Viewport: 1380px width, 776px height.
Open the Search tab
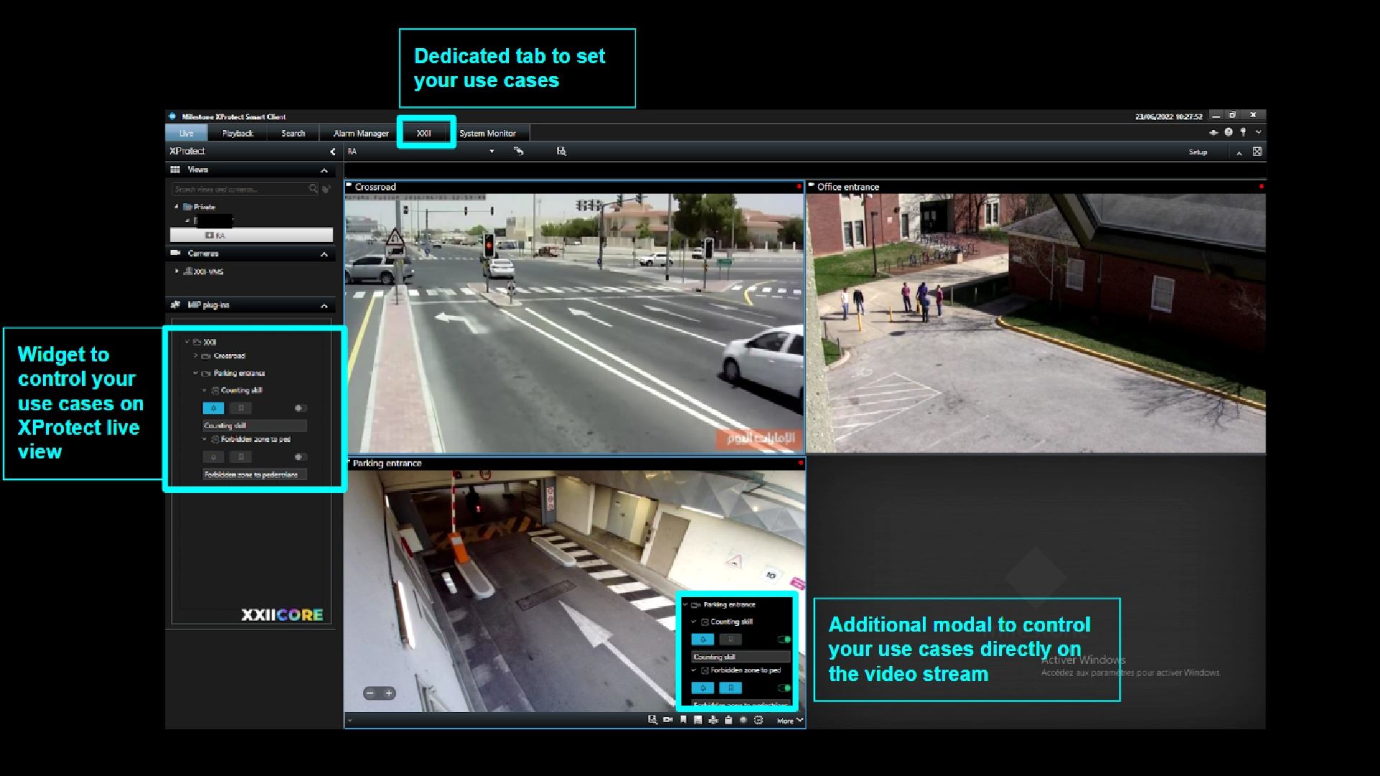pyautogui.click(x=293, y=133)
